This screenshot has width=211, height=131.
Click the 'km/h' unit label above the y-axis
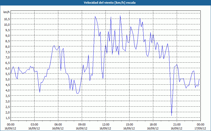(x=6, y=12)
